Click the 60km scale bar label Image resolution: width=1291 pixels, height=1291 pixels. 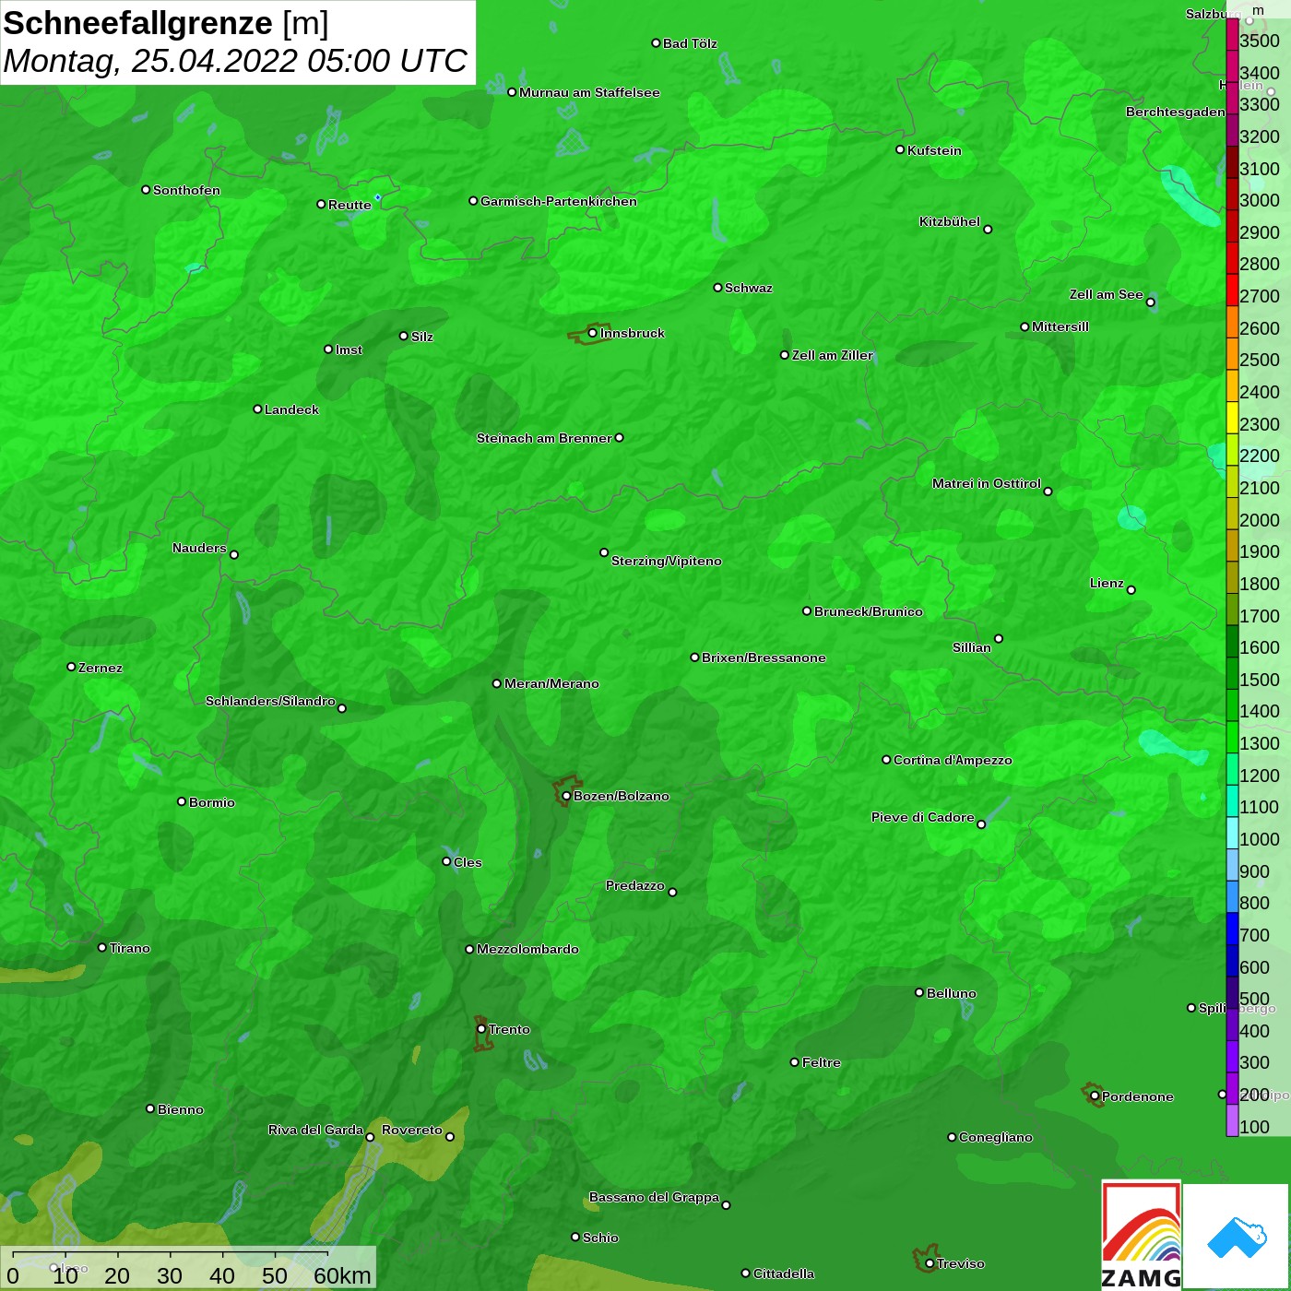pyautogui.click(x=342, y=1275)
